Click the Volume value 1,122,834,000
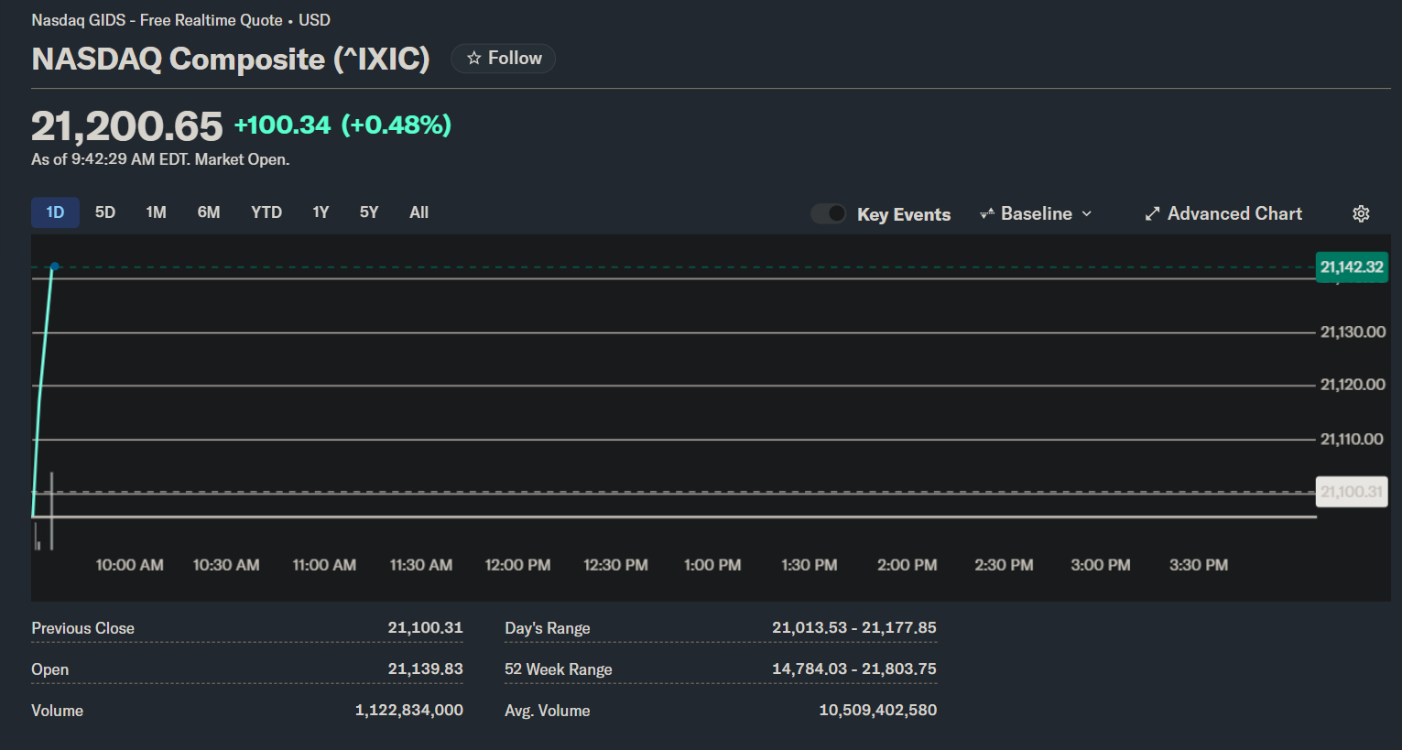The width and height of the screenshot is (1402, 750). tap(409, 710)
